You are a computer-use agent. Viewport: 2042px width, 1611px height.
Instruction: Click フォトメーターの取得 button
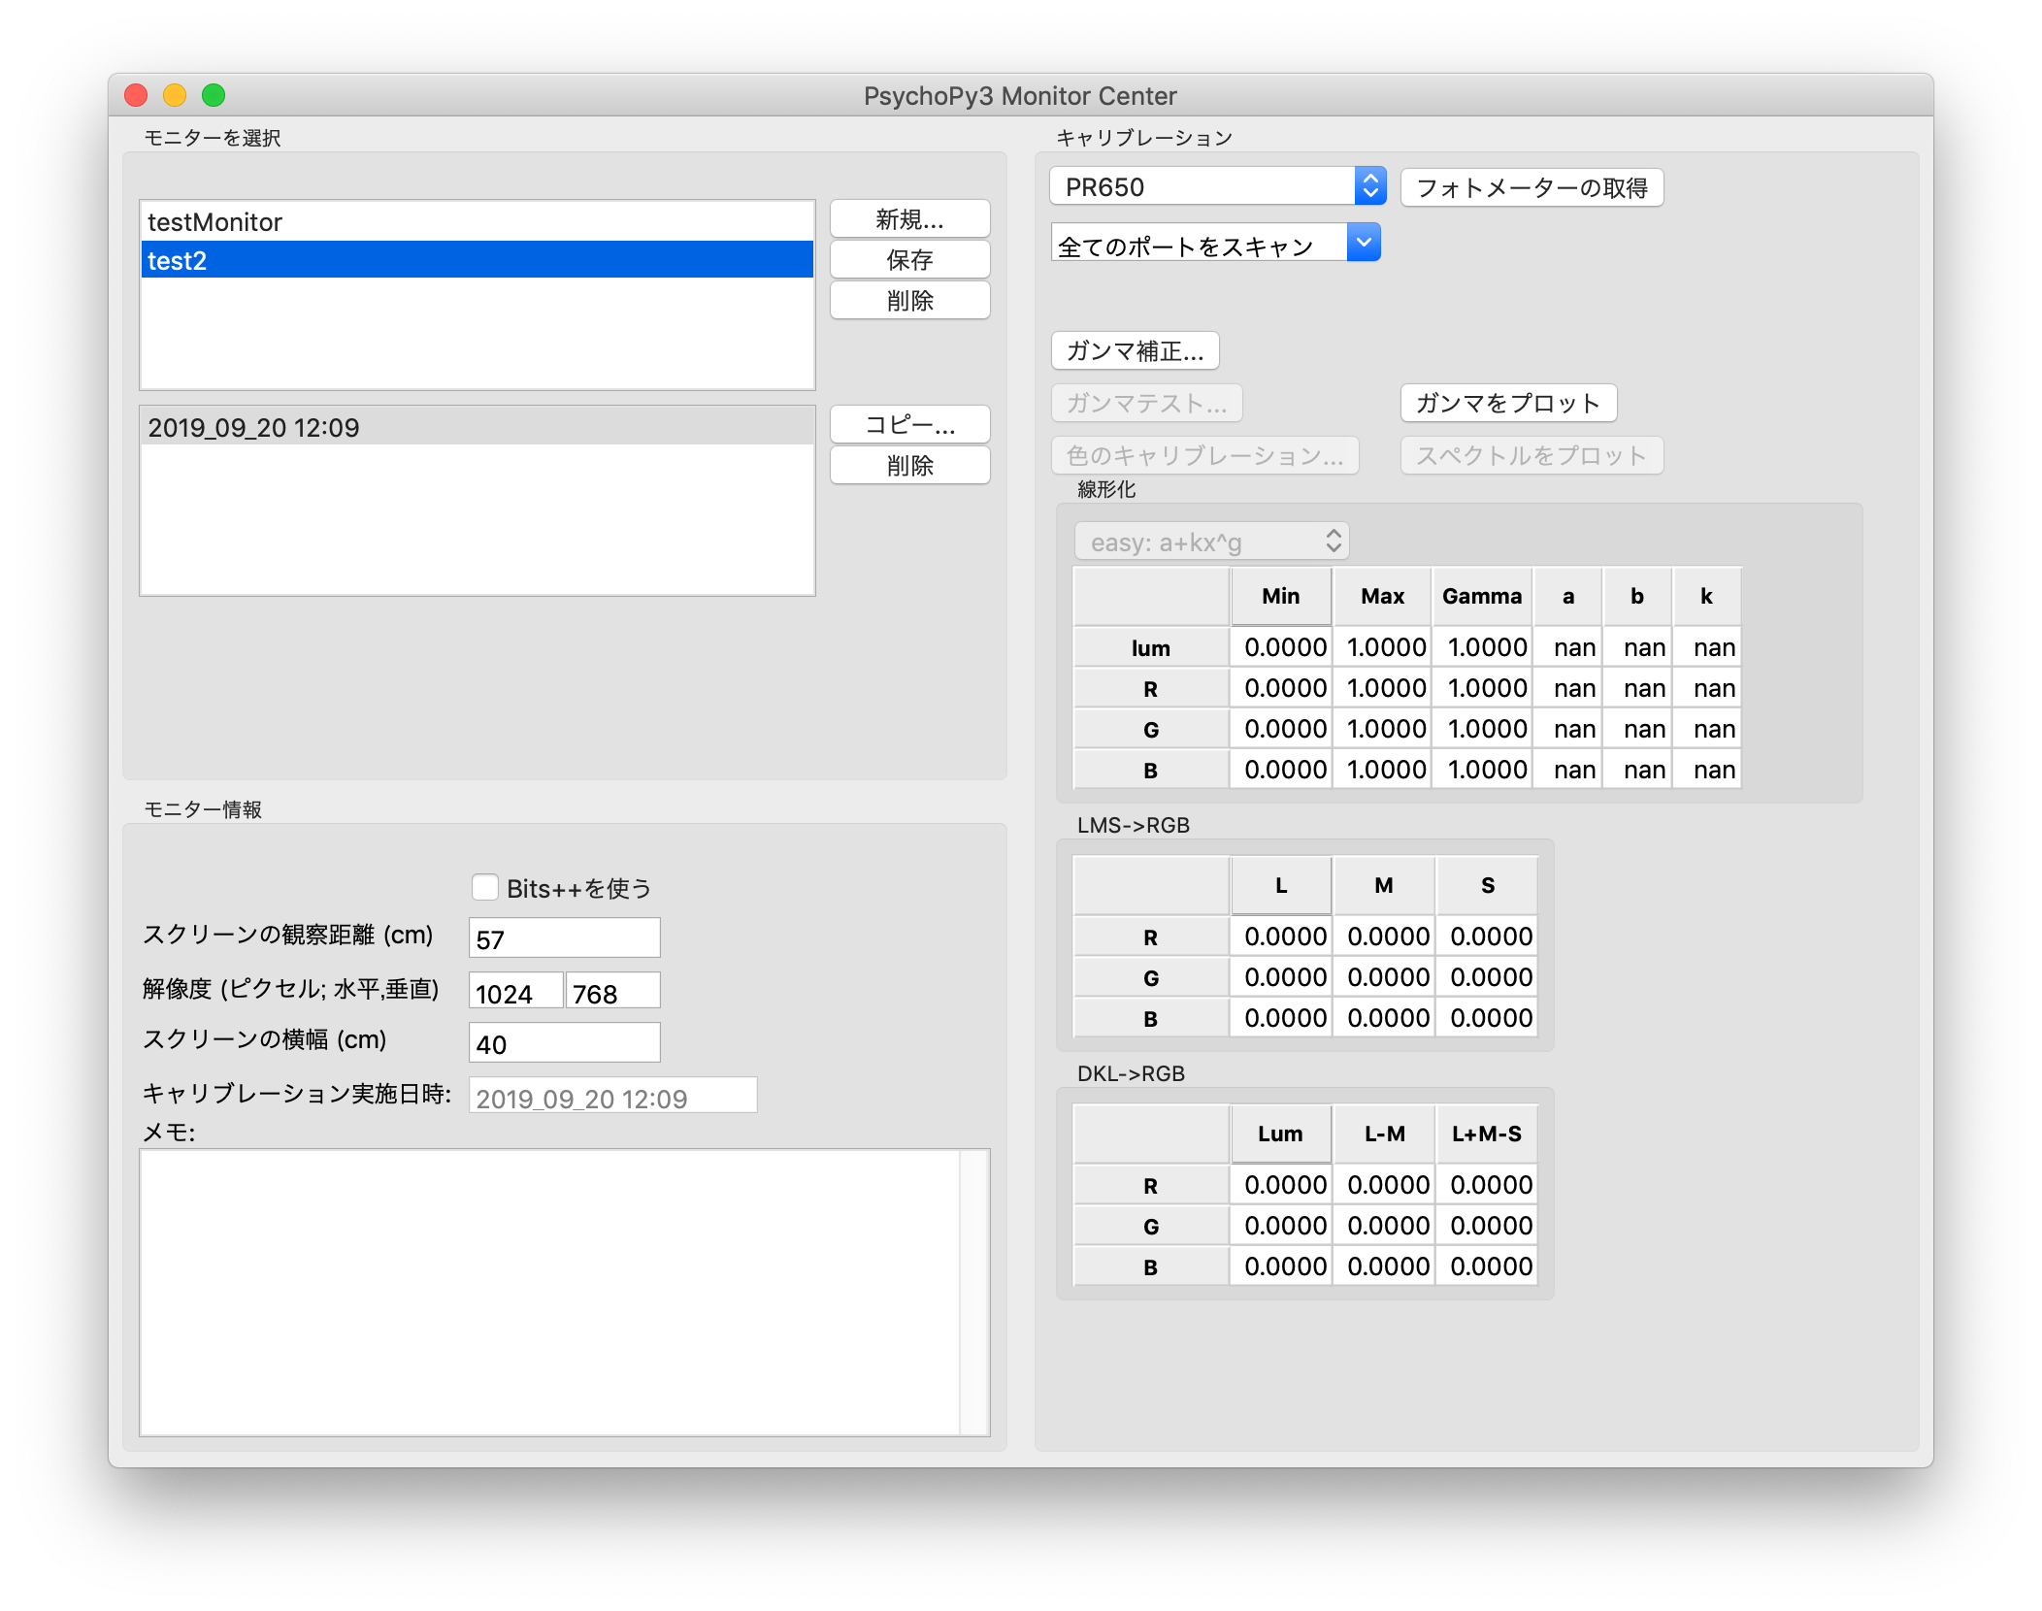coord(1531,188)
